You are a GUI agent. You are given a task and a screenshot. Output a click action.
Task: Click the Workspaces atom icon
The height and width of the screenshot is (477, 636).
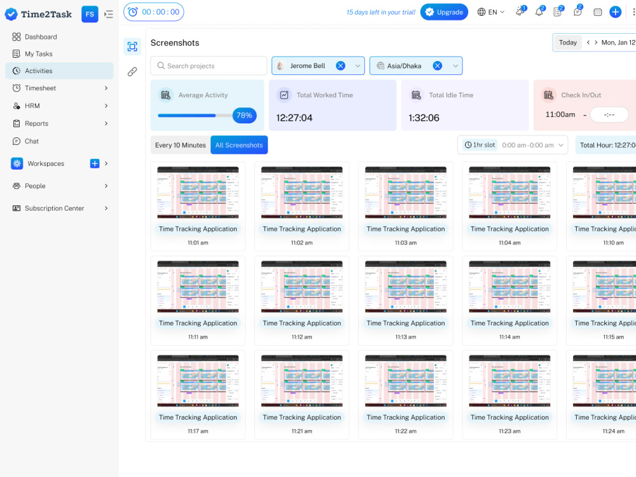(17, 163)
